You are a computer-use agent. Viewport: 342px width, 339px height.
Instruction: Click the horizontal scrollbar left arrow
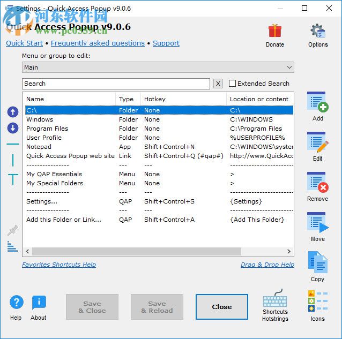27,251
